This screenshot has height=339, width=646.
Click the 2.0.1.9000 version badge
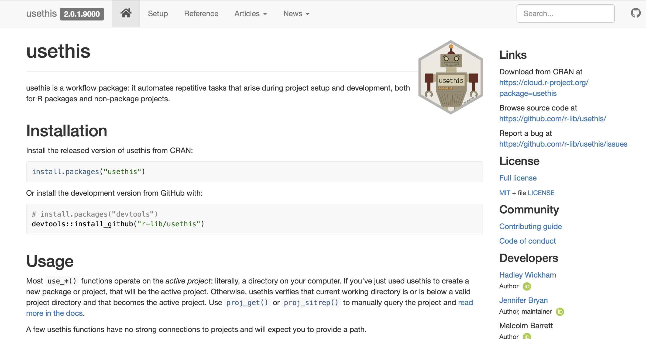tap(82, 14)
